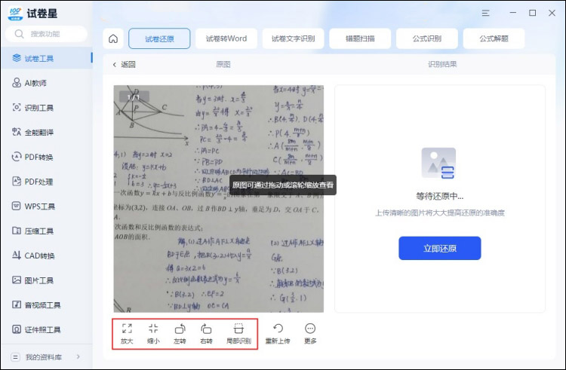Open WPS工具 in the sidebar
This screenshot has height=370, width=566.
[x=47, y=206]
